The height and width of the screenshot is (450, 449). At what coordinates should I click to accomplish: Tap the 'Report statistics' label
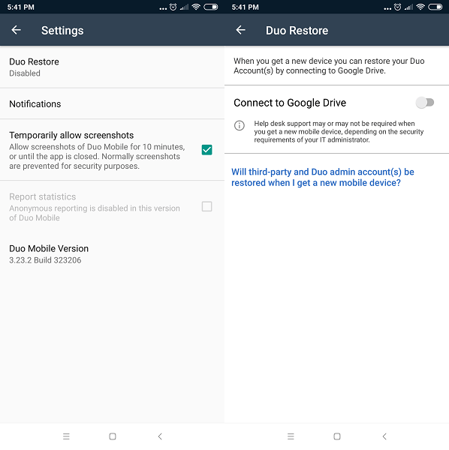coord(43,196)
